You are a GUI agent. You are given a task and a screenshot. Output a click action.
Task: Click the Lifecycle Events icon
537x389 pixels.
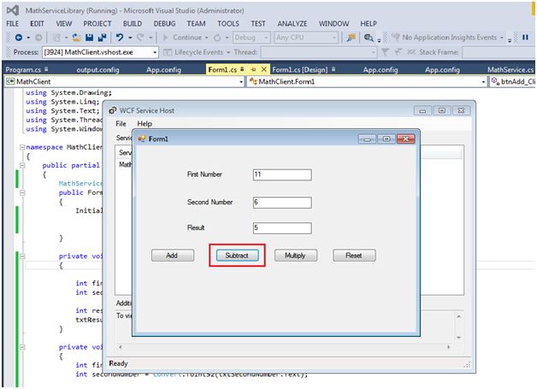168,52
